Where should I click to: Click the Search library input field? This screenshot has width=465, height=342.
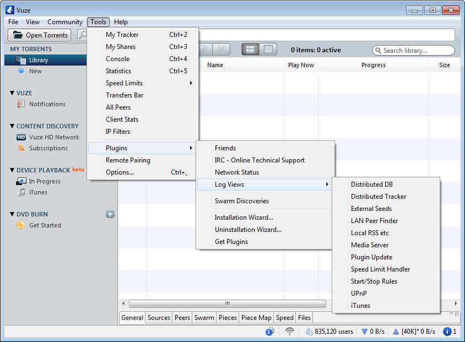[x=414, y=50]
